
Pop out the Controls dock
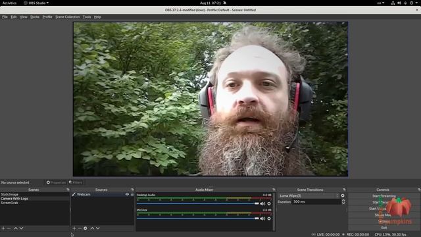click(x=419, y=190)
